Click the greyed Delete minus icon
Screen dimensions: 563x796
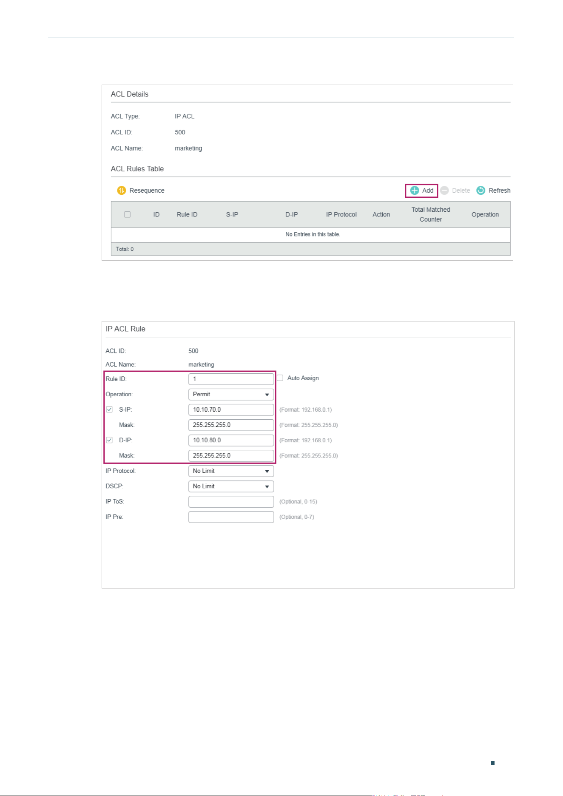pyautogui.click(x=444, y=190)
